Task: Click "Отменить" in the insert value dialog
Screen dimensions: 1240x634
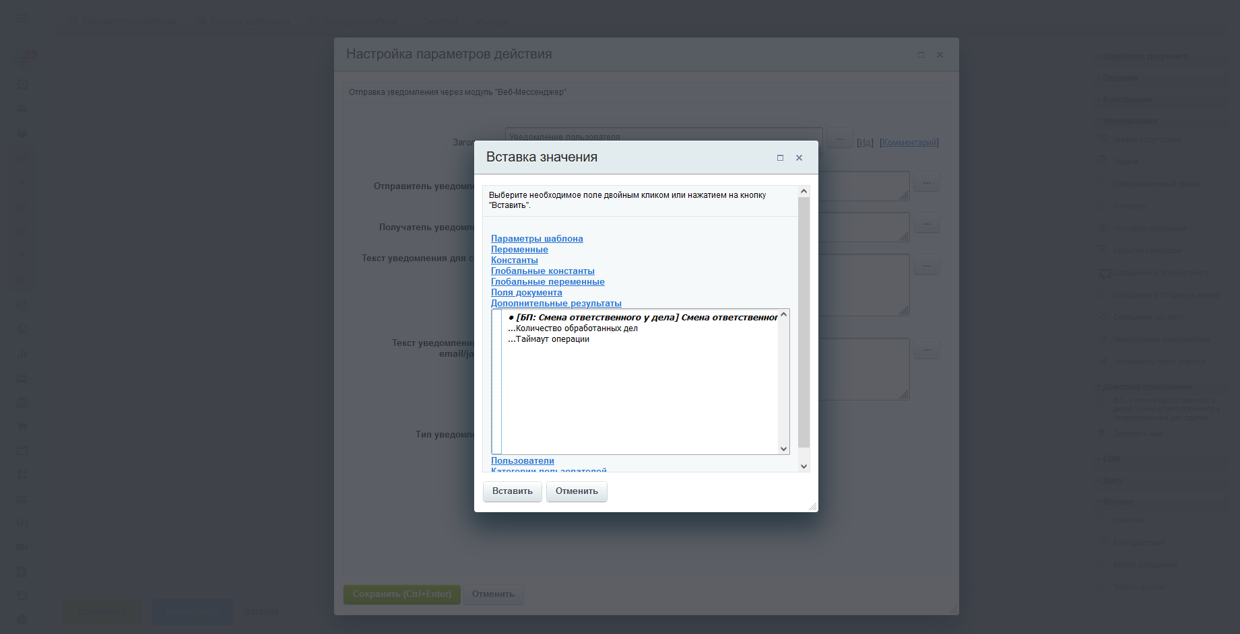Action: (x=577, y=491)
